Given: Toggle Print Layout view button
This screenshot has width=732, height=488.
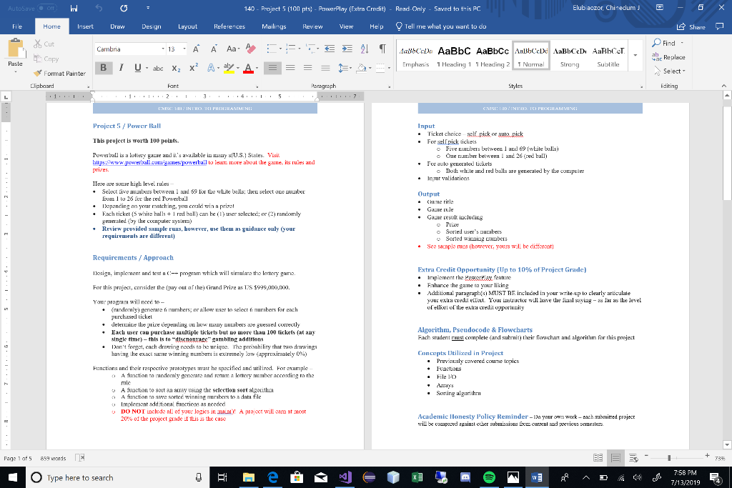Looking at the screenshot, I should tap(615, 458).
